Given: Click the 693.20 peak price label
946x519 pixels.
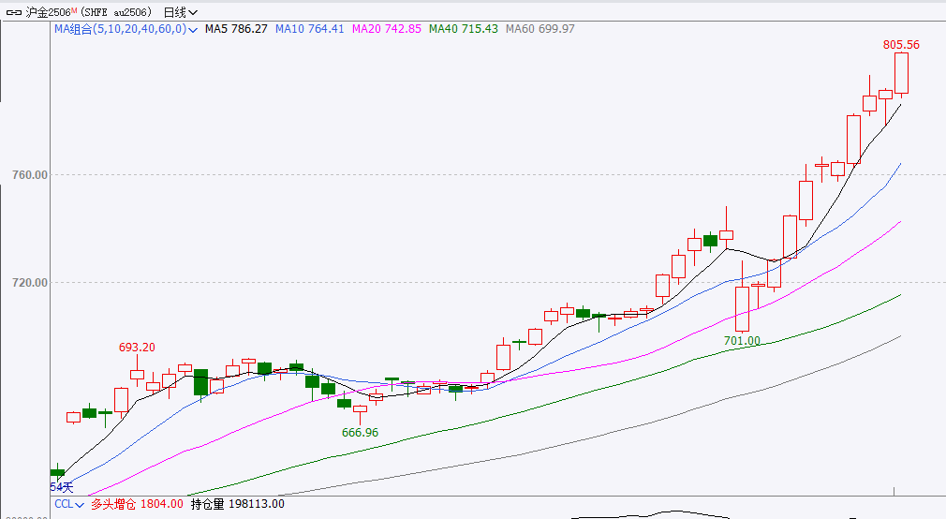Looking at the screenshot, I should 137,348.
